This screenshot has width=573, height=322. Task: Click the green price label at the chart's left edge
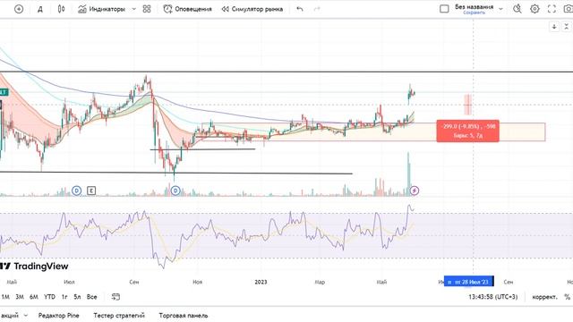click(x=4, y=92)
